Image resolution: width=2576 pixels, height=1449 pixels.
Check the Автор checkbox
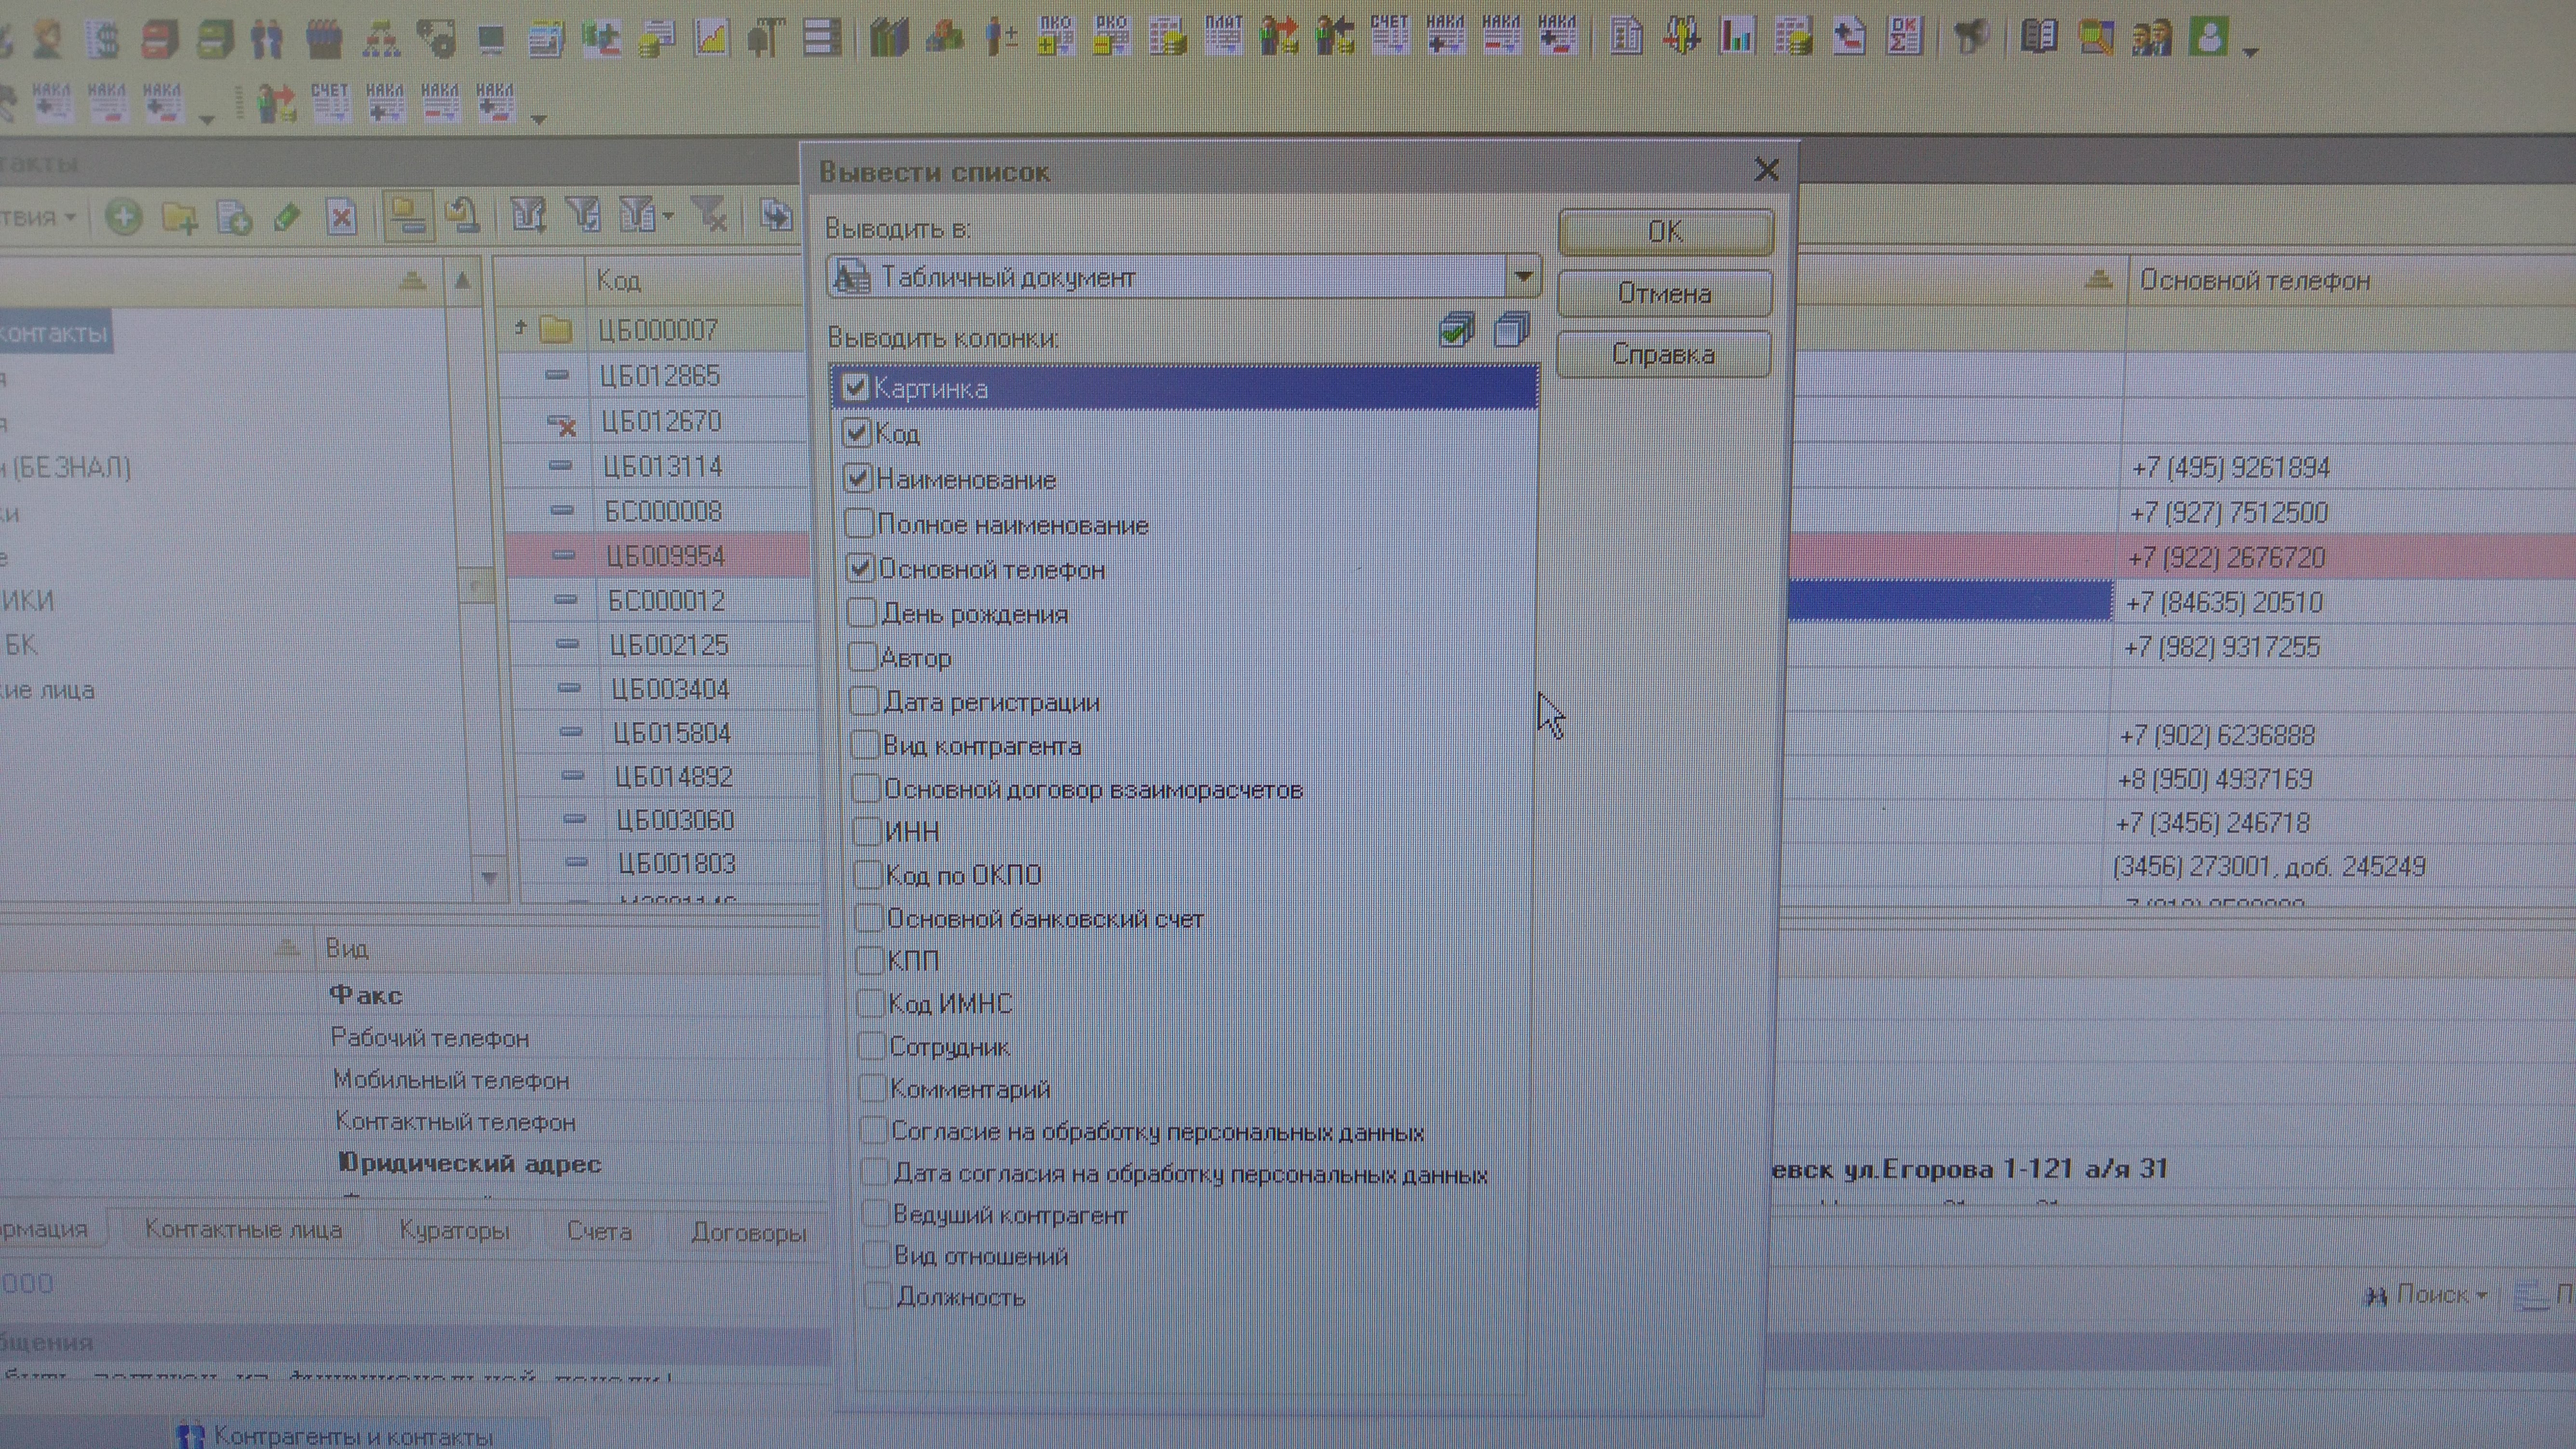(x=862, y=657)
